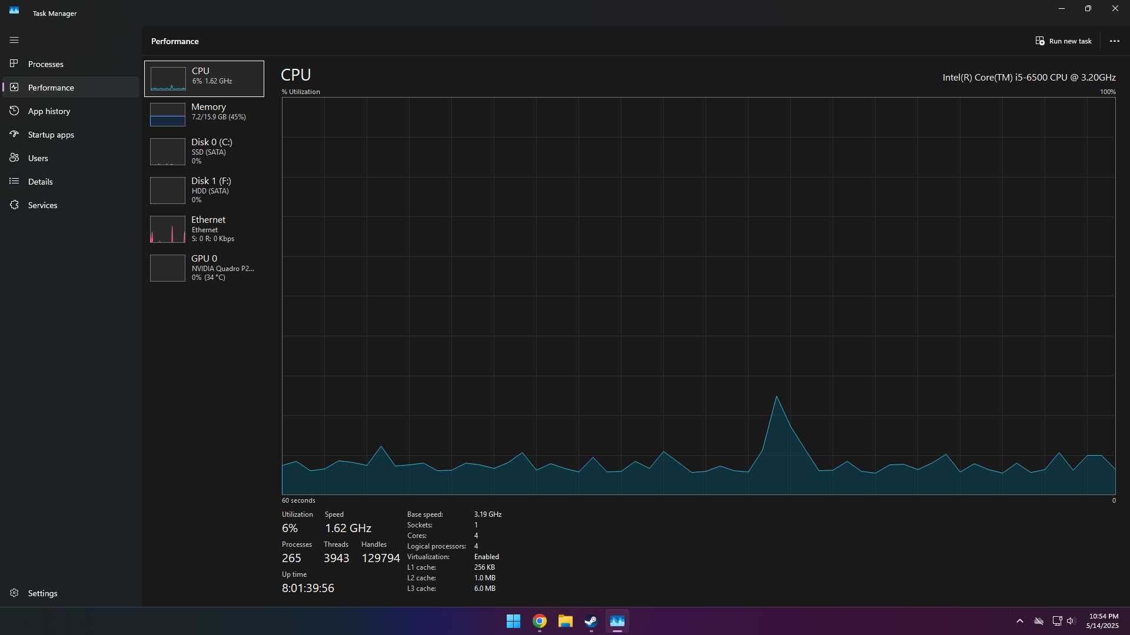Viewport: 1130px width, 635px height.
Task: Click the 265 processes count
Action: [291, 558]
